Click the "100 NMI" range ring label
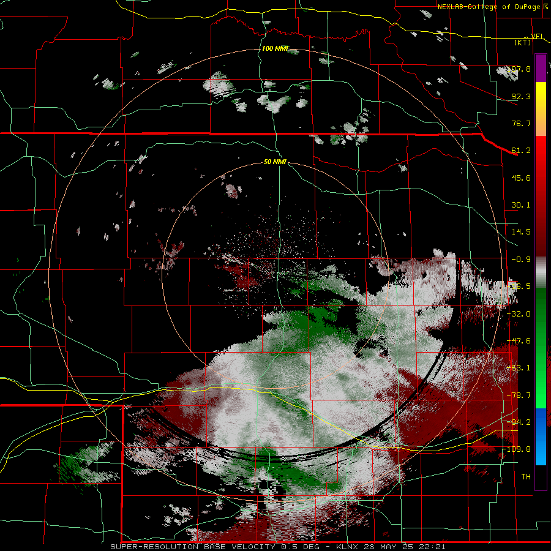The width and height of the screenshot is (551, 551). pyautogui.click(x=275, y=48)
